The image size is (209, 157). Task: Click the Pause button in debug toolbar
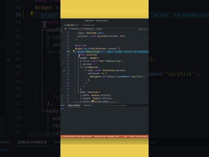(142, 29)
